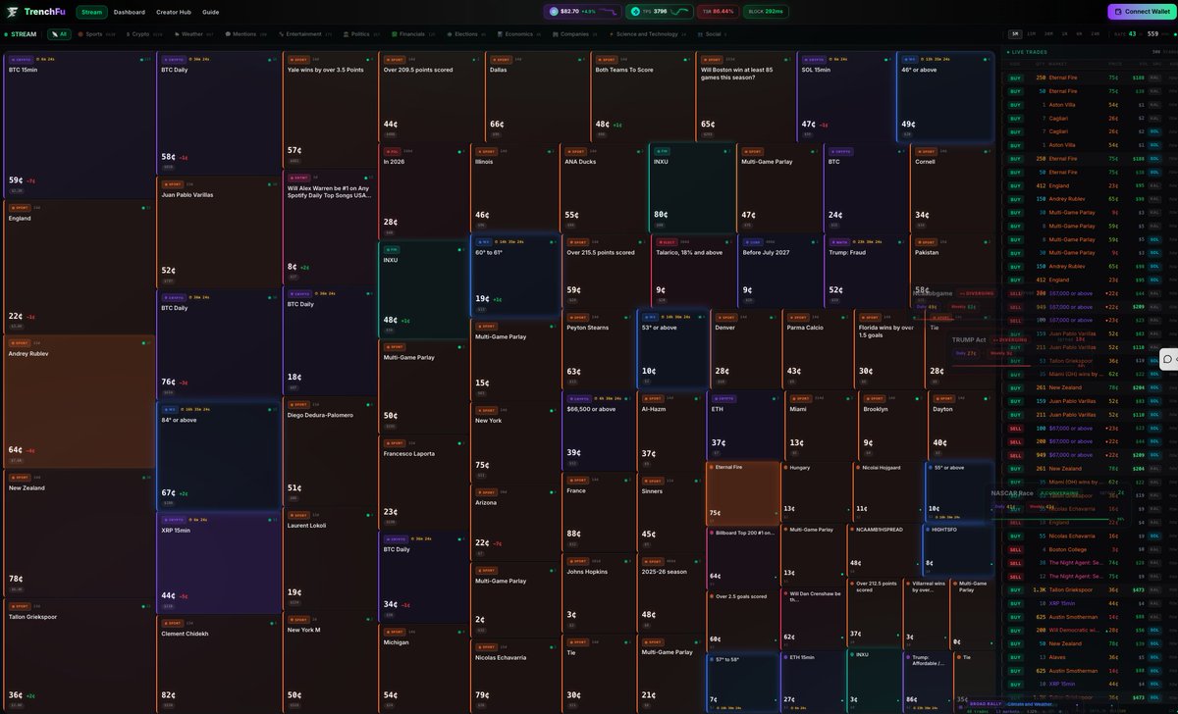Open Creator Hub
The width and height of the screenshot is (1178, 714).
tap(174, 12)
